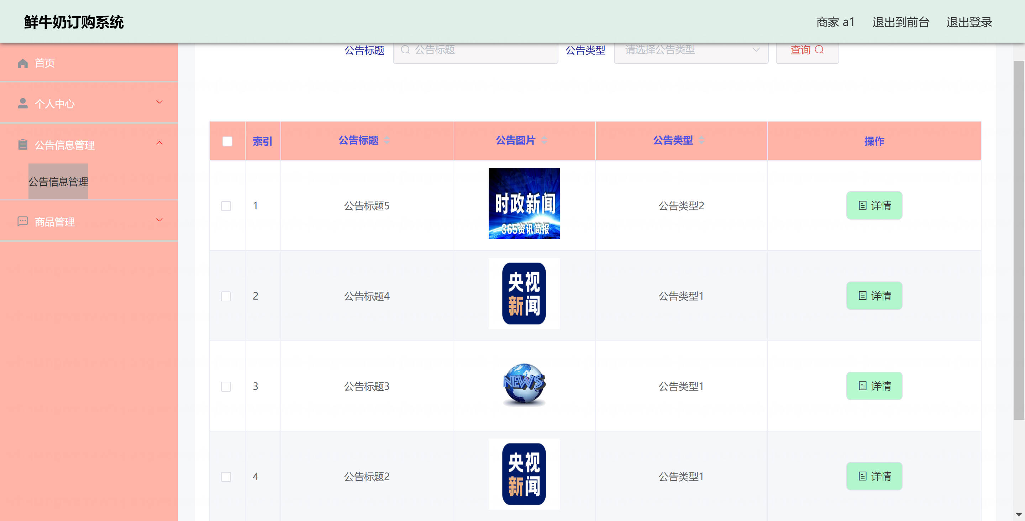
Task: Check the checkbox for row 公告标题2
Action: tap(226, 477)
